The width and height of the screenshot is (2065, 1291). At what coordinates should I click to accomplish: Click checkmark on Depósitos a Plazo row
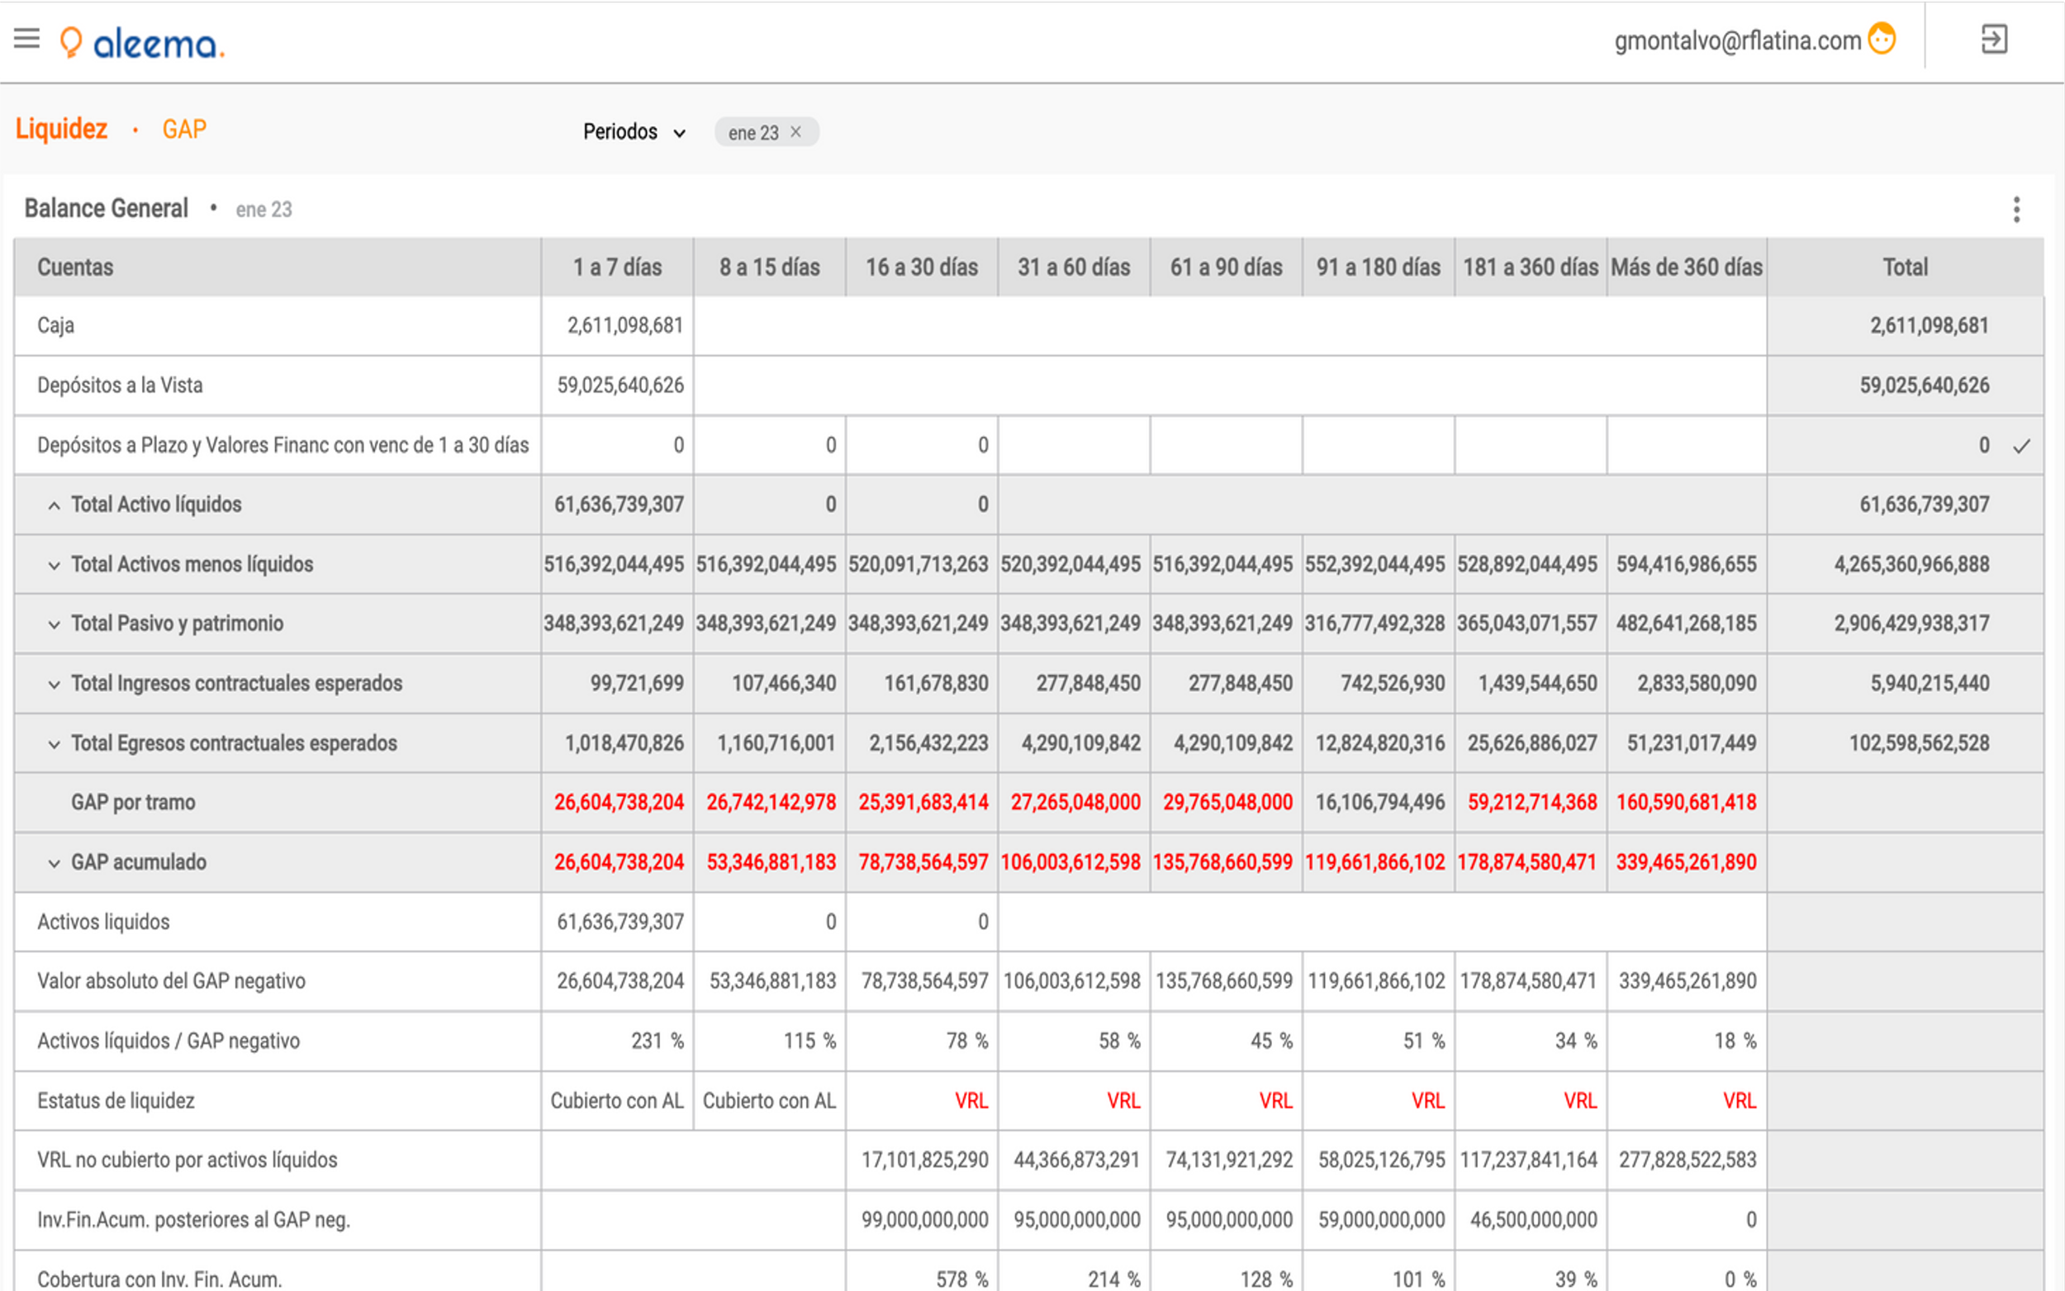pos(2020,446)
